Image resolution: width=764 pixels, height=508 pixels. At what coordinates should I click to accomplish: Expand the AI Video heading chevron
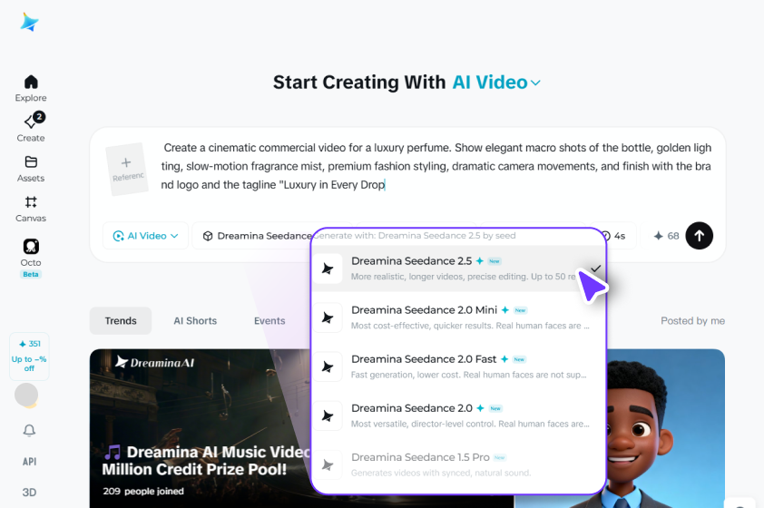[x=535, y=83]
